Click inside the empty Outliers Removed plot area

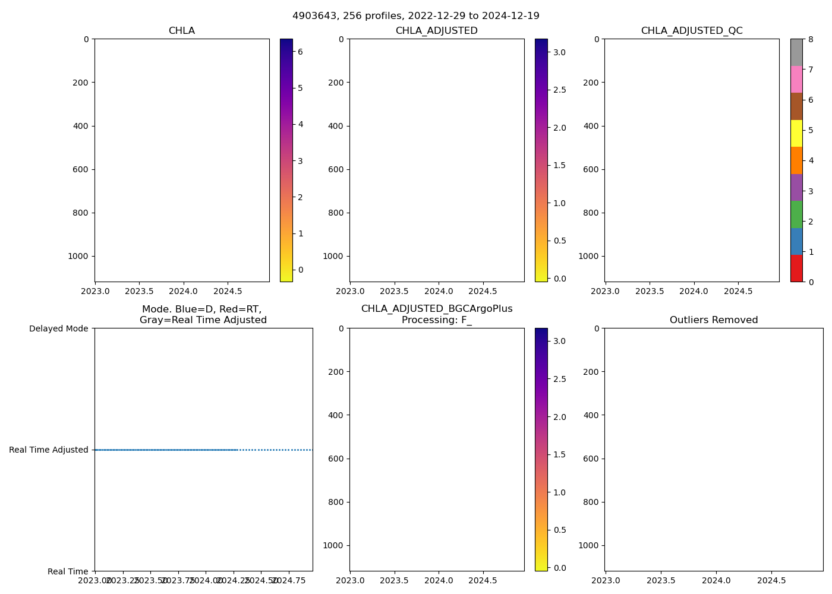pos(714,450)
